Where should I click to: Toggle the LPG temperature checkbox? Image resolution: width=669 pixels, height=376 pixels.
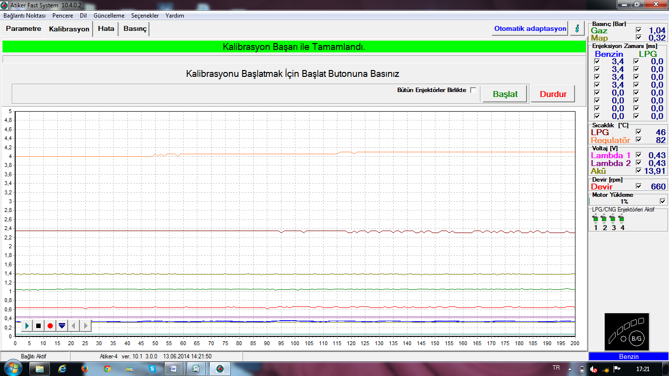coord(638,132)
